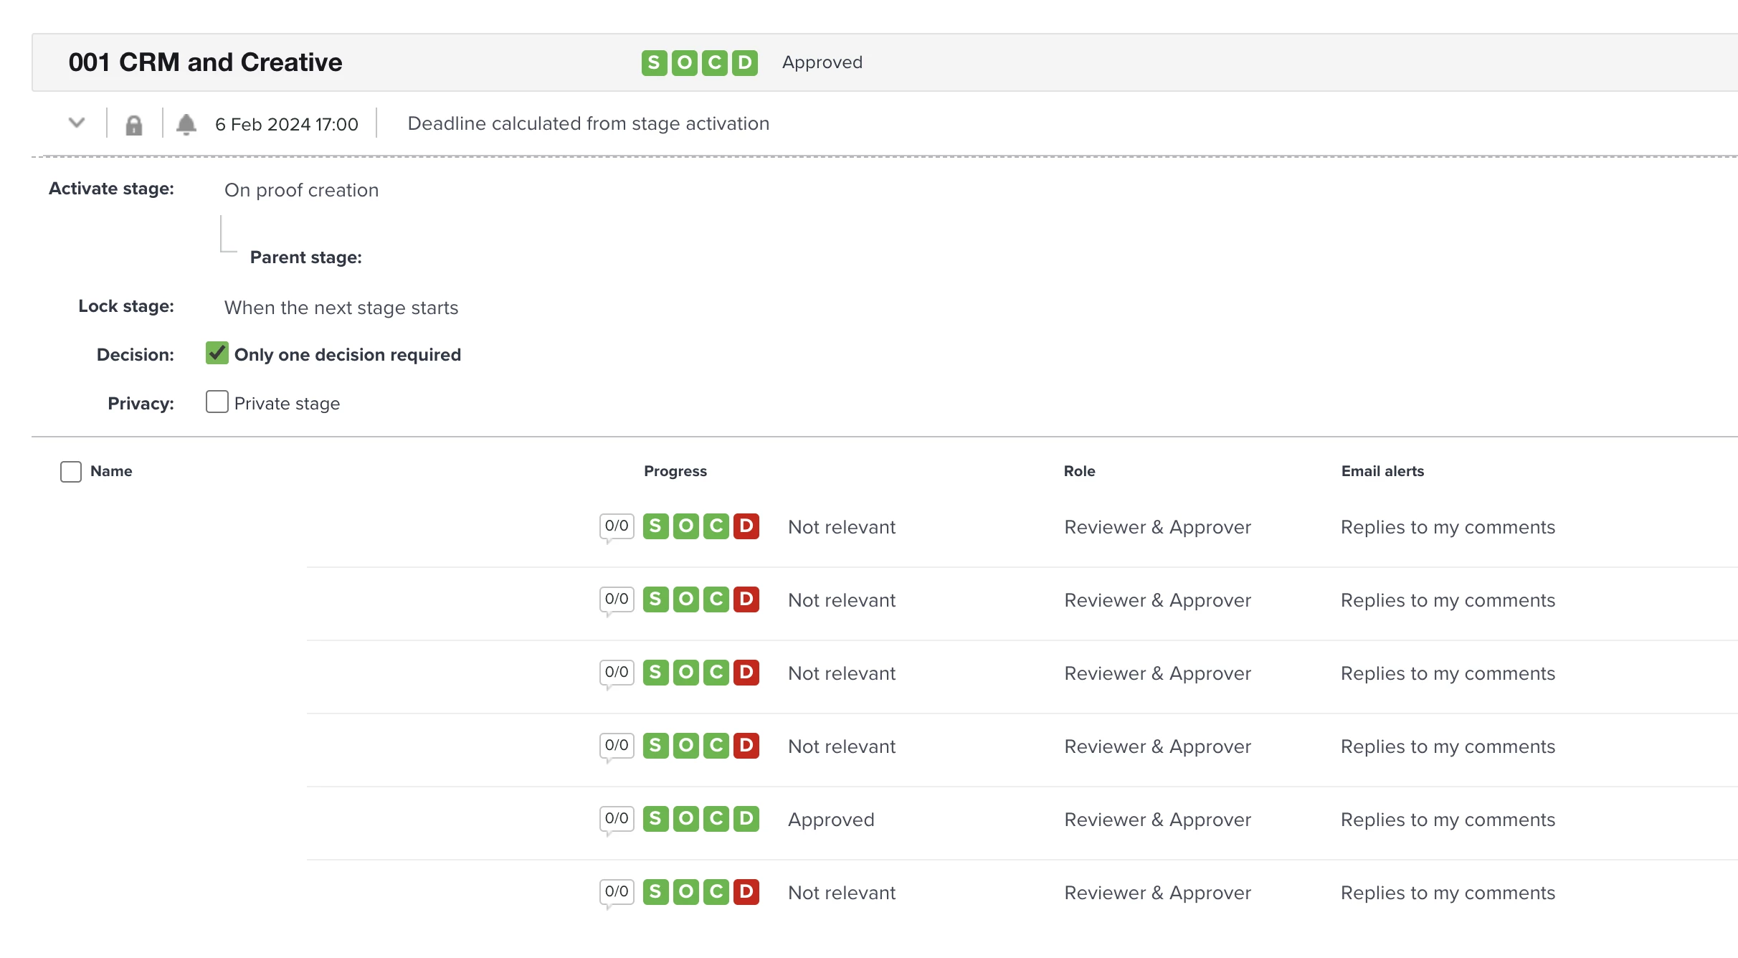This screenshot has width=1738, height=958.
Task: Click the O badge in second reviewer row
Action: [685, 599]
